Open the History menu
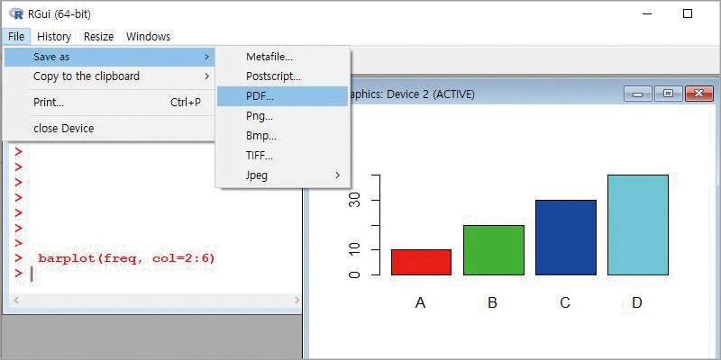The image size is (721, 360). pos(54,36)
